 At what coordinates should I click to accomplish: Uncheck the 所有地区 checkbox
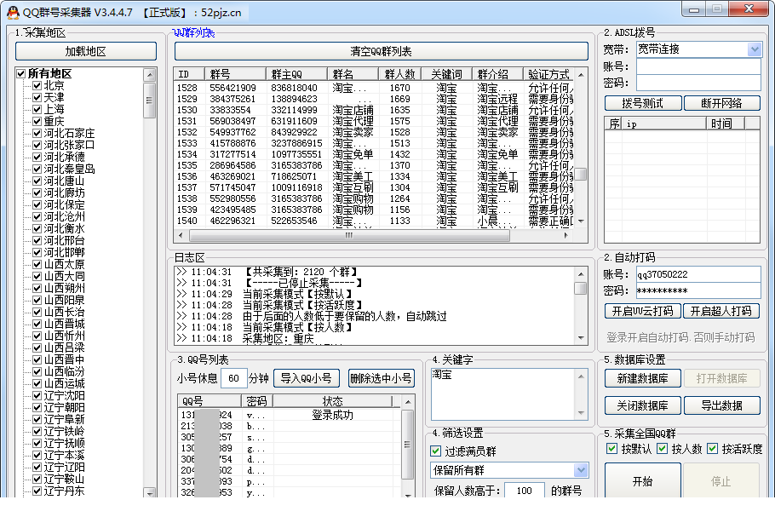(x=20, y=73)
